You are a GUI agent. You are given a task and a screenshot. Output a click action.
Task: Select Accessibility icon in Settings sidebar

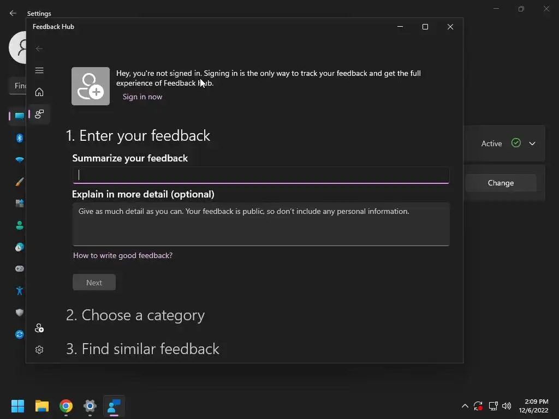[x=20, y=291]
